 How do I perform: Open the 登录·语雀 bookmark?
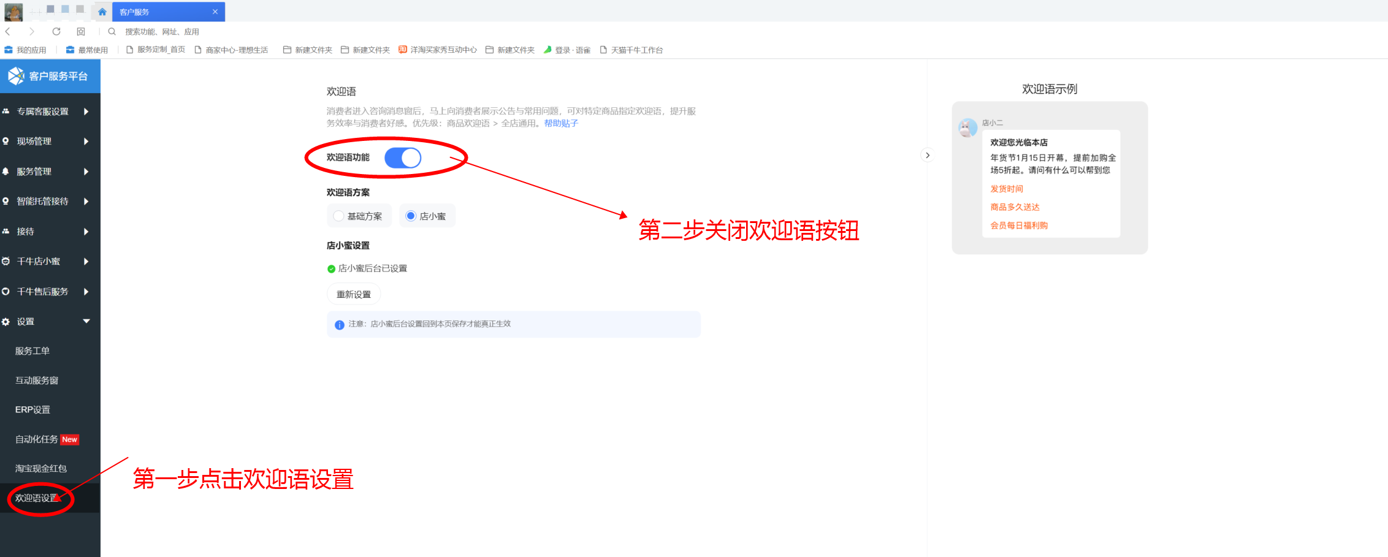point(567,50)
